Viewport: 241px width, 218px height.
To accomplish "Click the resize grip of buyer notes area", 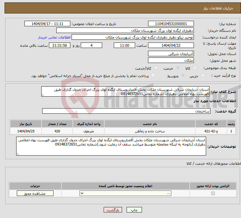I will coord(18,154).
